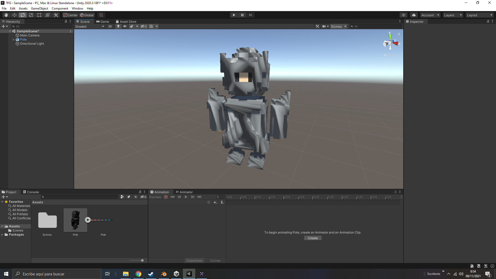Select the Hand tool for panning
The image size is (496, 279).
tap(6, 15)
